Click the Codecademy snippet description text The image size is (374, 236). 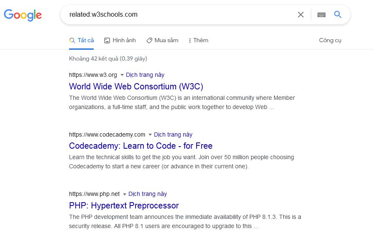click(x=182, y=162)
